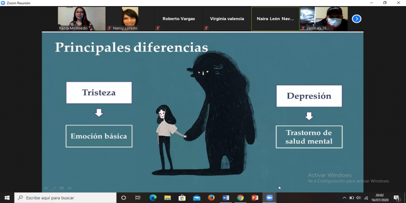
Task: Switch to PowerPoint in the taskbar
Action: (x=255, y=198)
